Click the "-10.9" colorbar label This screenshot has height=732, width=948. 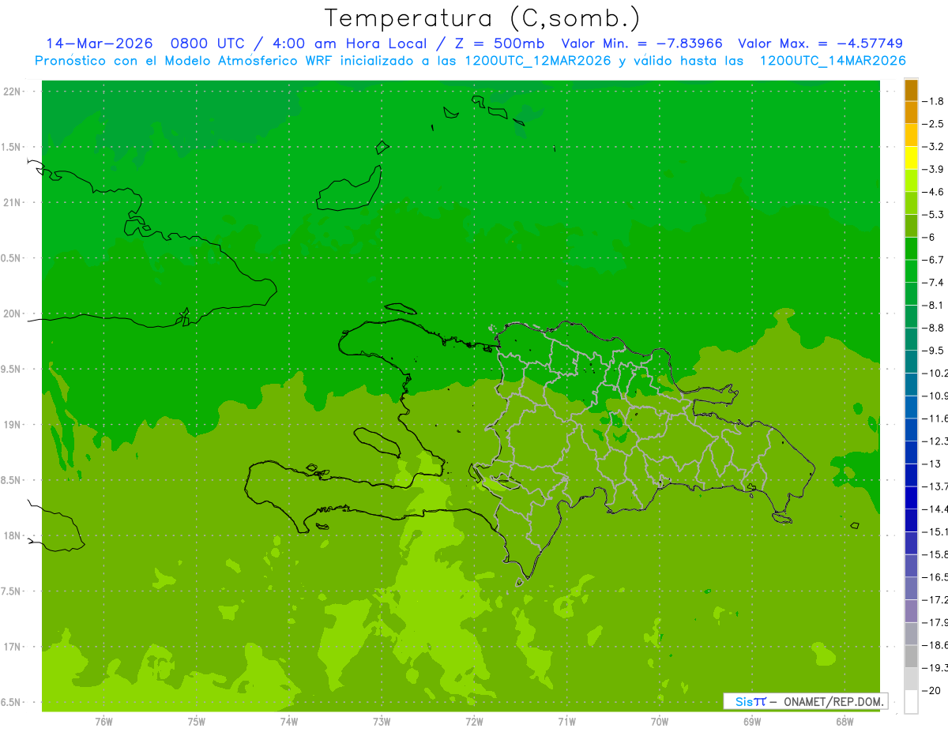(x=935, y=396)
